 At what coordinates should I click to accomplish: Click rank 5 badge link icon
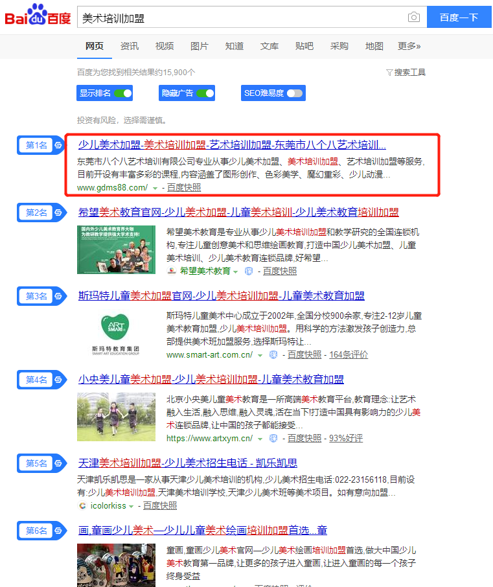(x=58, y=463)
